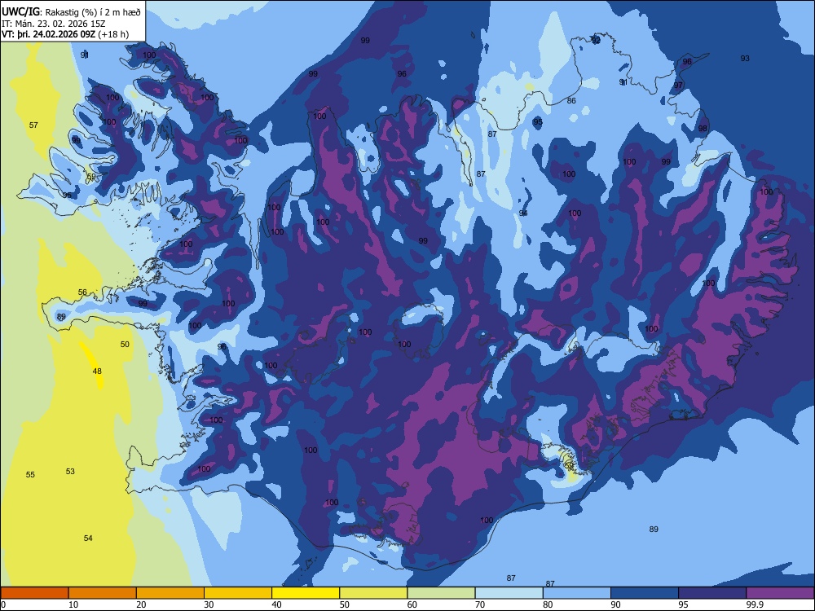Click the "97" humidity value on map
This screenshot has height=611, width=815.
(x=678, y=86)
